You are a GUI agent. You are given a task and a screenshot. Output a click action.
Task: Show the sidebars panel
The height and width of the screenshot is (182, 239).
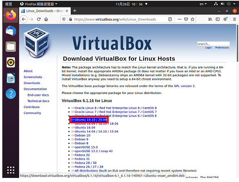(218, 19)
